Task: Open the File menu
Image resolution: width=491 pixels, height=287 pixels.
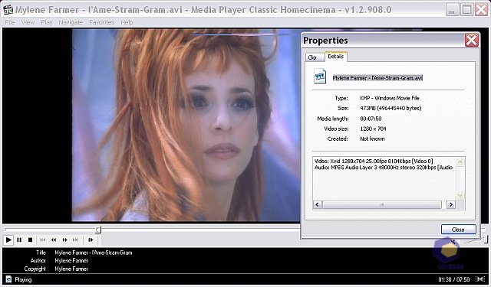Action: click(10, 22)
